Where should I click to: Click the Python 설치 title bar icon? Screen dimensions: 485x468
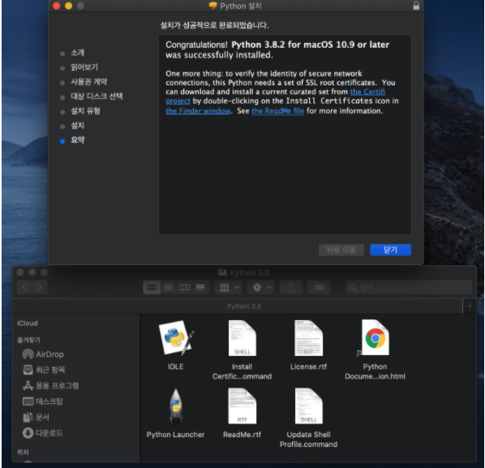pos(212,6)
